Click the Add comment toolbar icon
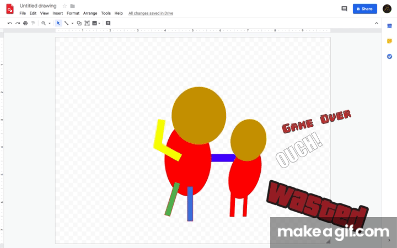397x248 pixels. click(x=108, y=23)
